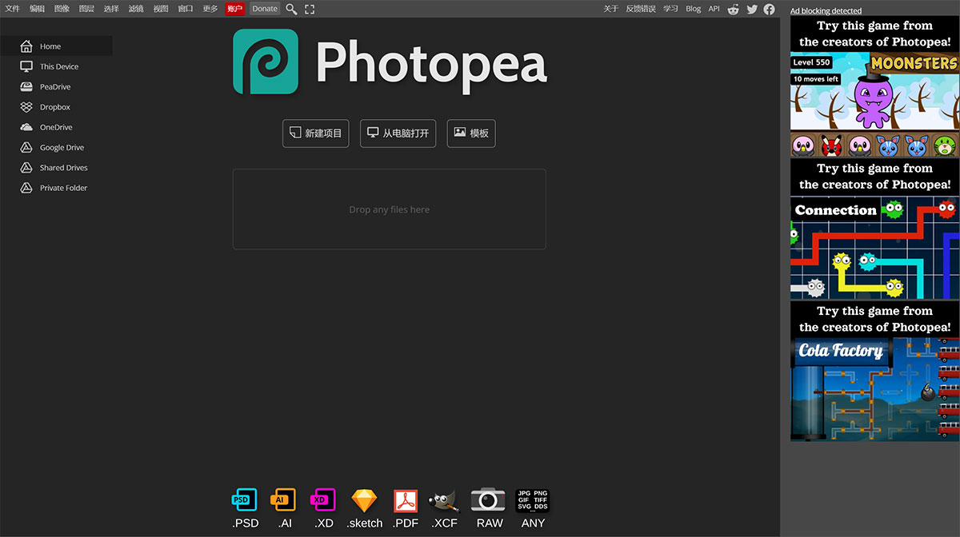Start a new project with 新建项目
960x537 pixels.
click(x=315, y=133)
